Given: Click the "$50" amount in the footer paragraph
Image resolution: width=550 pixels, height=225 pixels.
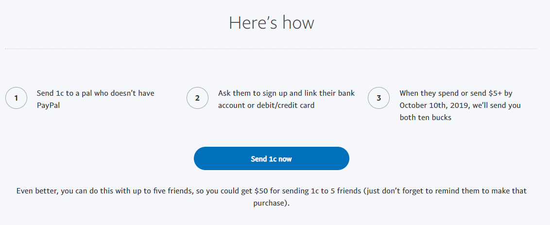Looking at the screenshot, I should click(261, 191).
